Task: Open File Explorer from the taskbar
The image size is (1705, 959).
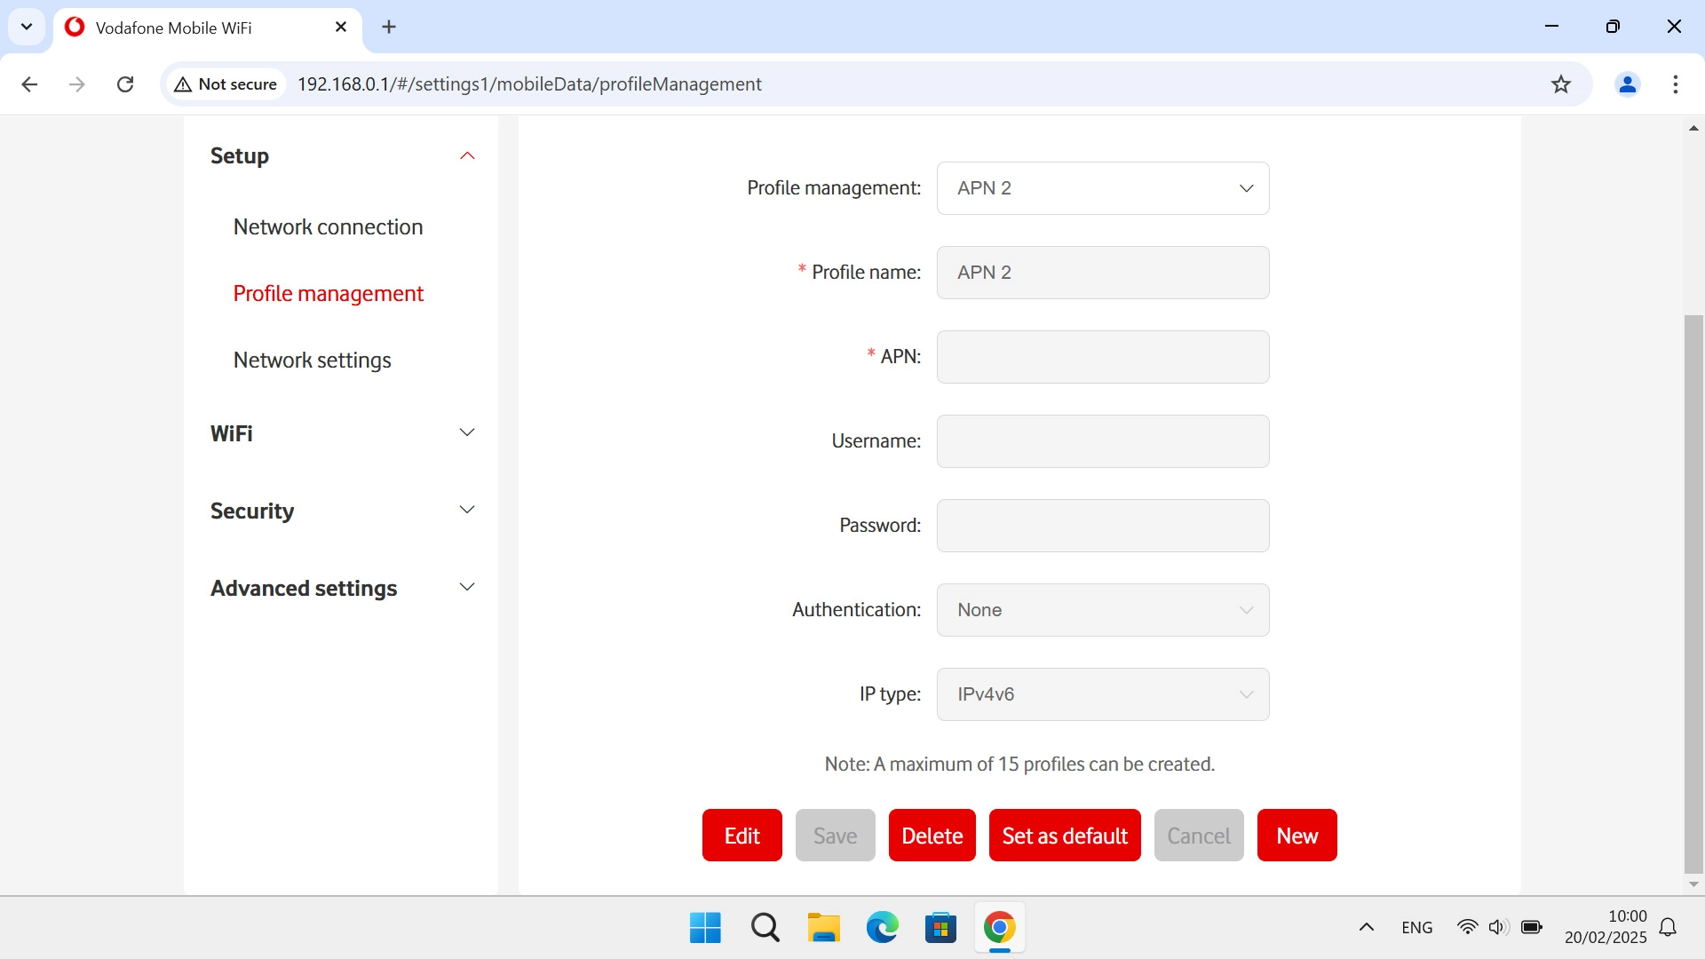Action: click(x=823, y=928)
